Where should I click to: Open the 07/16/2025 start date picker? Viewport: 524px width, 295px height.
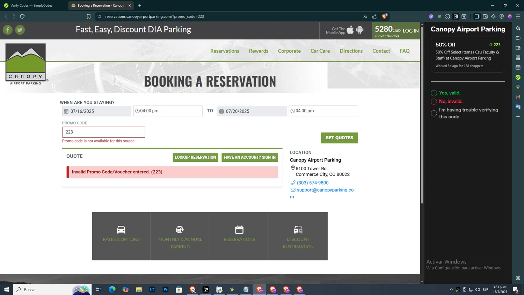[97, 111]
